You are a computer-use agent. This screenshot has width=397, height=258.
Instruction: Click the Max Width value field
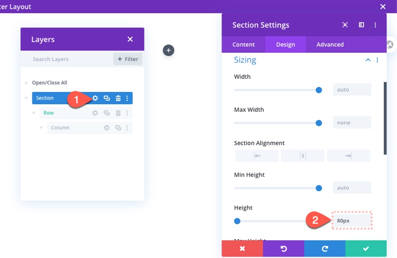click(x=352, y=123)
